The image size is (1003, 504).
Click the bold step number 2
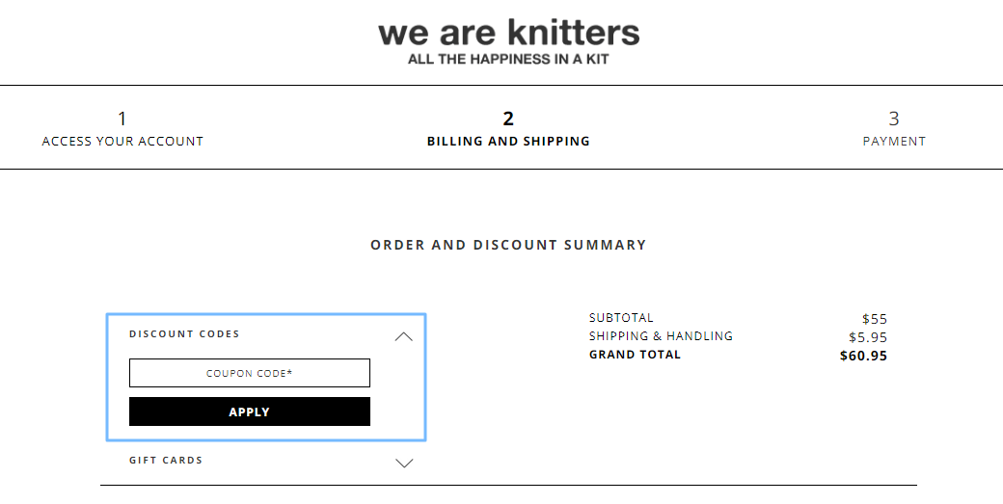point(508,119)
